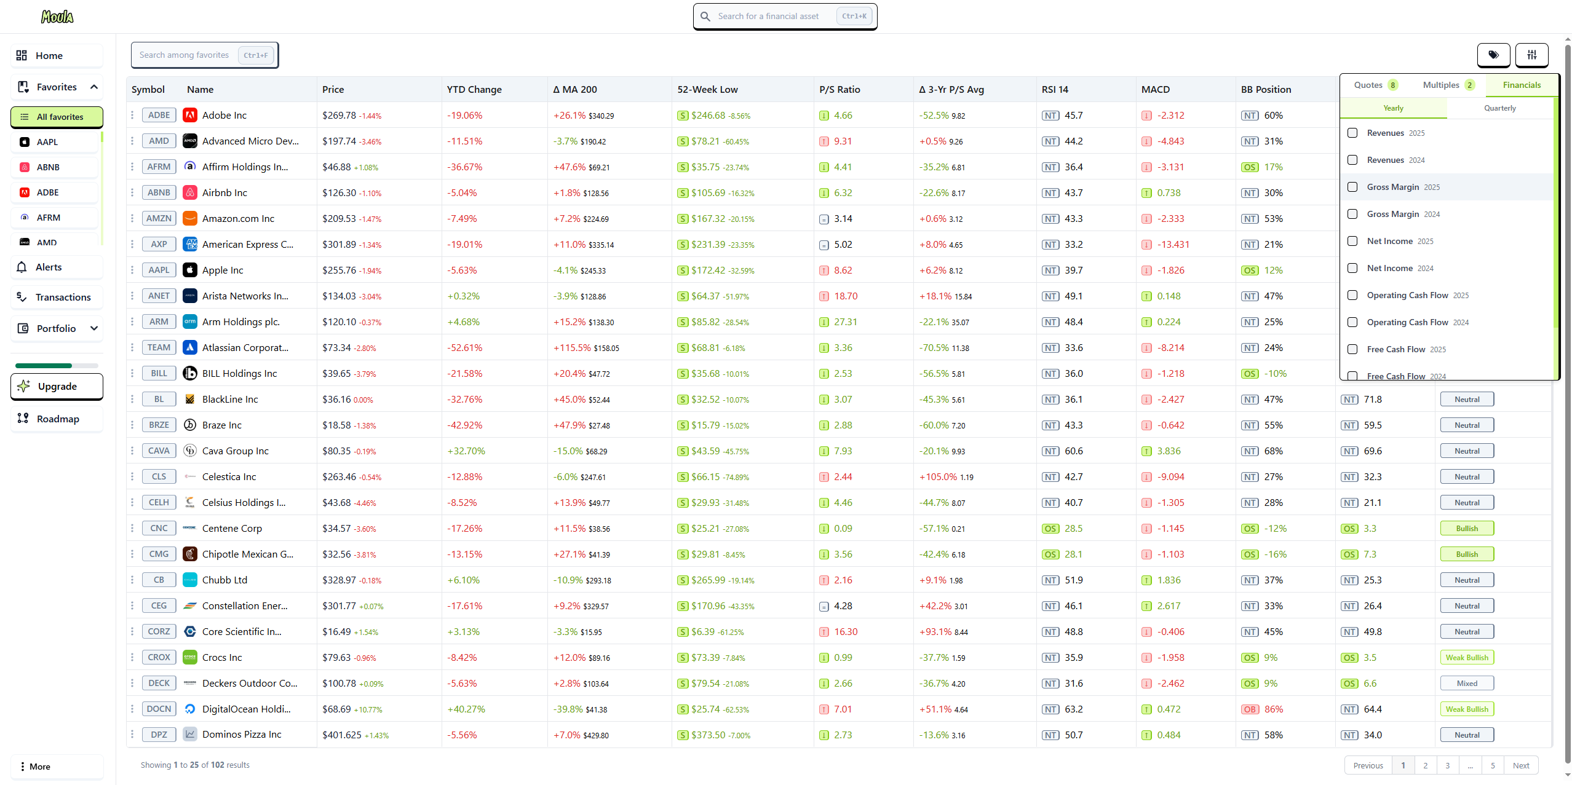Select the Yearly sub-tab
Image resolution: width=1572 pixels, height=785 pixels.
tap(1393, 108)
